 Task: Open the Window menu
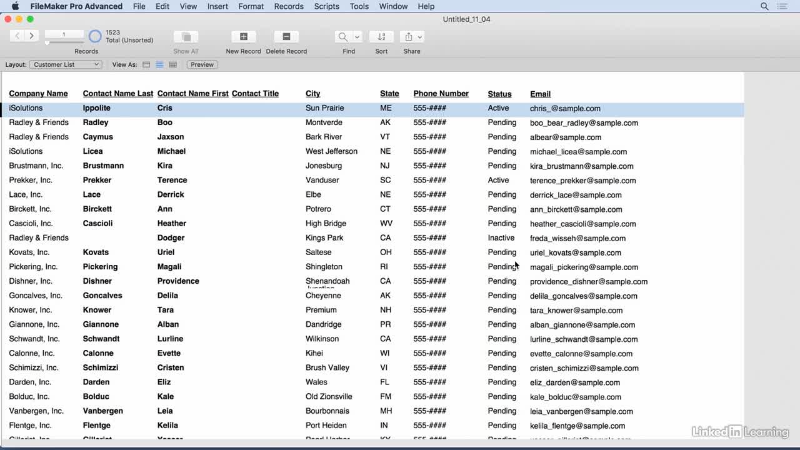[393, 6]
